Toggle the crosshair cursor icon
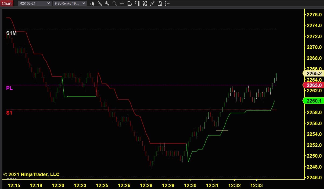Screen dimensions: 324x189 [x=122, y=3]
